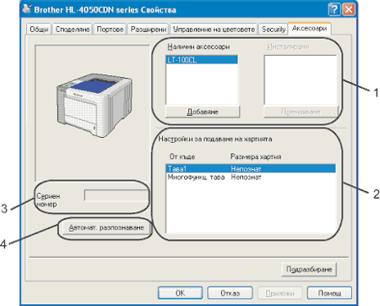Cancel with the Отказ button
Screen dimensions: 380x306
tap(230, 293)
